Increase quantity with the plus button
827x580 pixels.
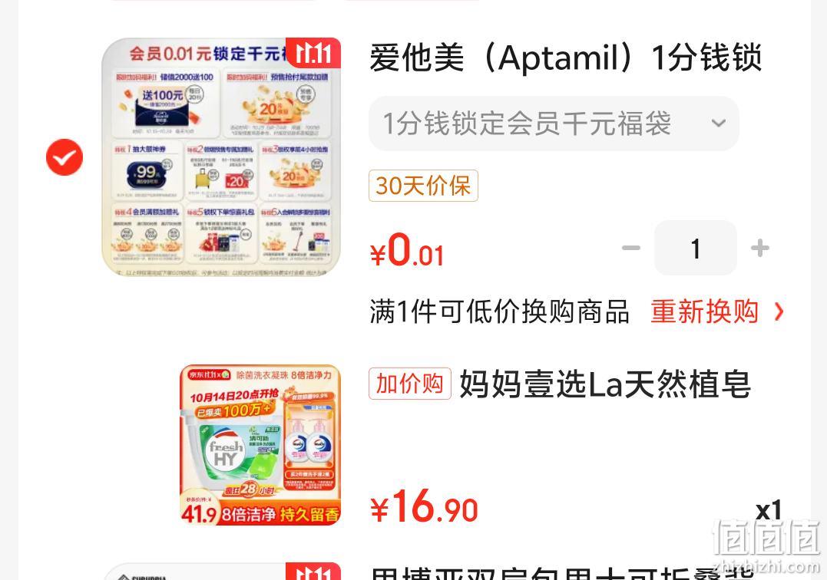pos(759,248)
